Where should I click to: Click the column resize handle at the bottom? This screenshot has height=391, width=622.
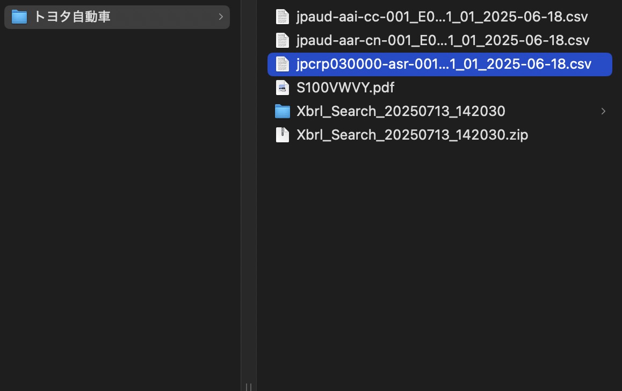tap(249, 386)
